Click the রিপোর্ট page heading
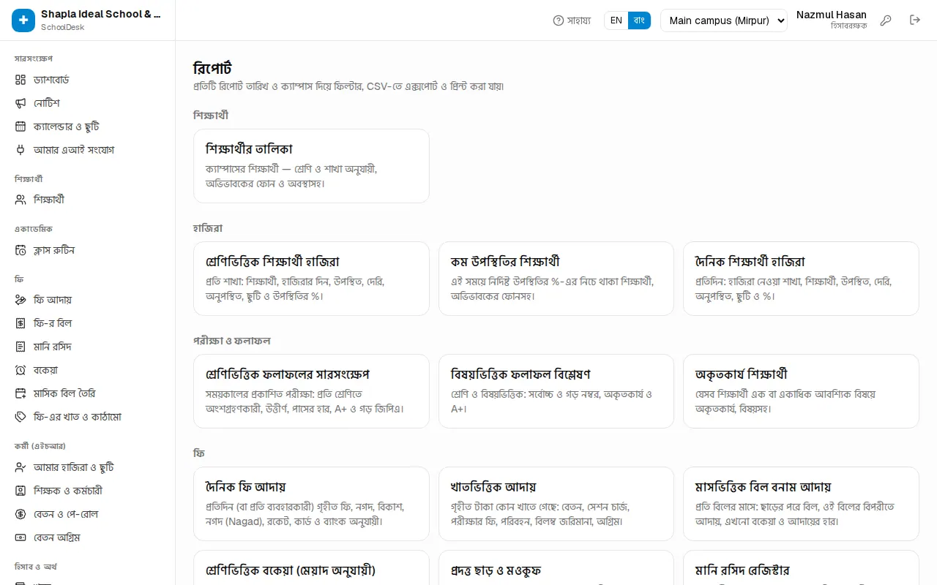 [x=212, y=68]
